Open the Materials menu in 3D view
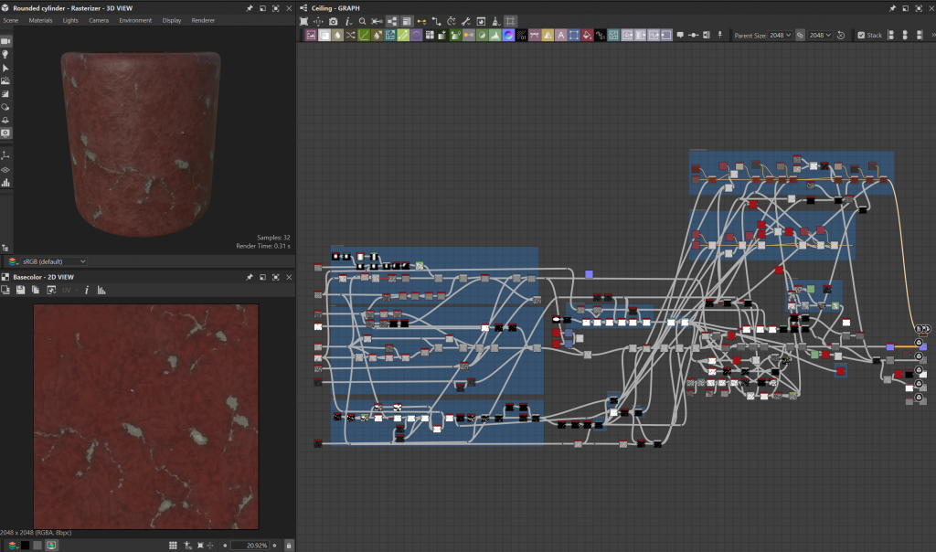This screenshot has width=936, height=552. pyautogui.click(x=40, y=20)
